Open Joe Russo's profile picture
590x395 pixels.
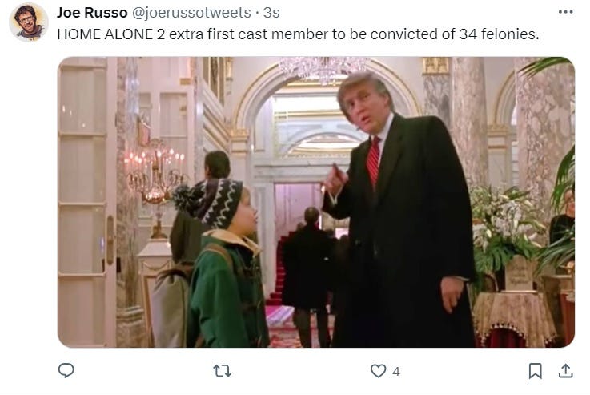click(x=28, y=22)
